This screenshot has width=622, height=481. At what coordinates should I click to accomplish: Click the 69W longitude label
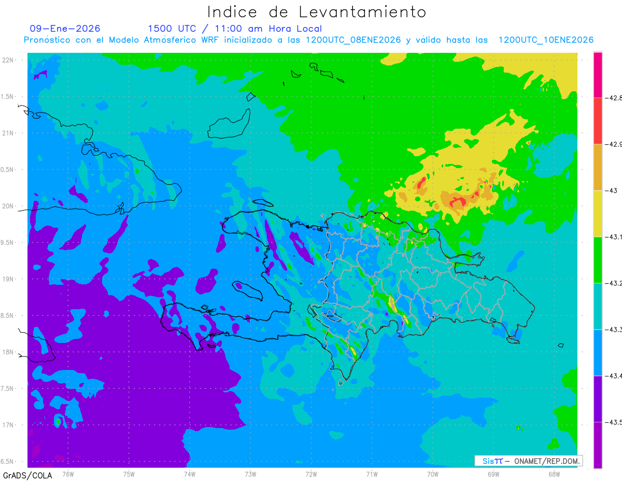click(493, 474)
